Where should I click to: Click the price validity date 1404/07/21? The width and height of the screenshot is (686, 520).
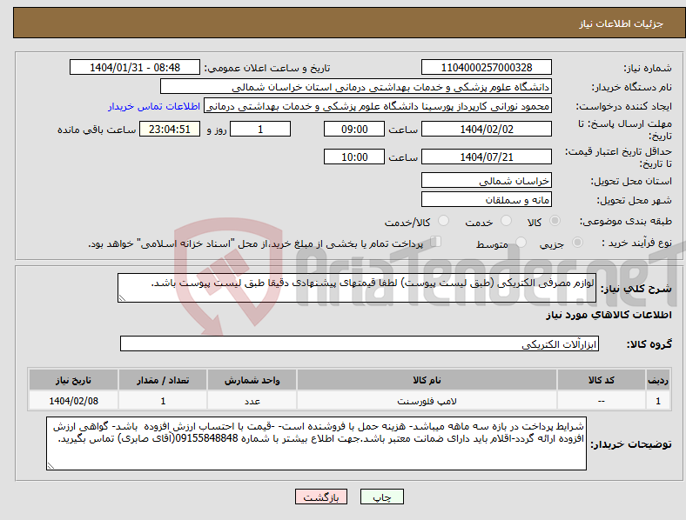click(486, 157)
